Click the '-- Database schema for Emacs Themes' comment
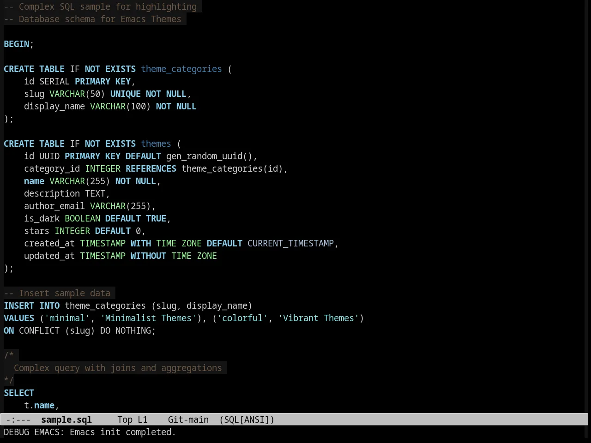591x443 pixels. [92, 19]
